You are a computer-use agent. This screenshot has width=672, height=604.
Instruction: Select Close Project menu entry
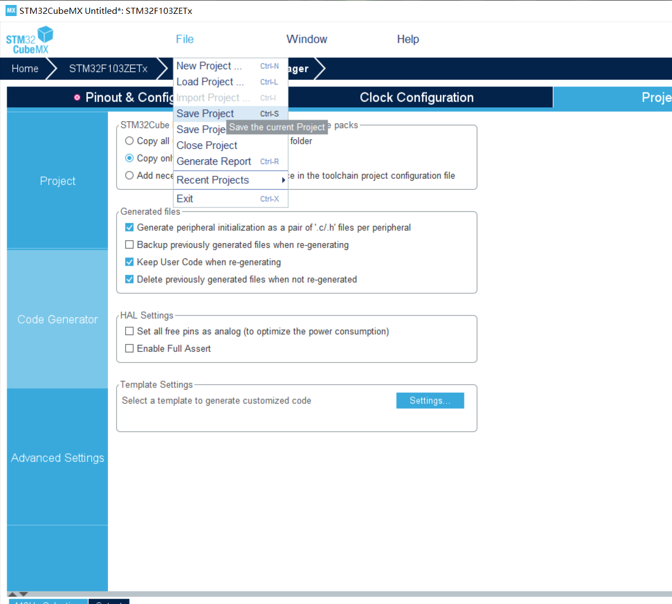pyautogui.click(x=230, y=146)
